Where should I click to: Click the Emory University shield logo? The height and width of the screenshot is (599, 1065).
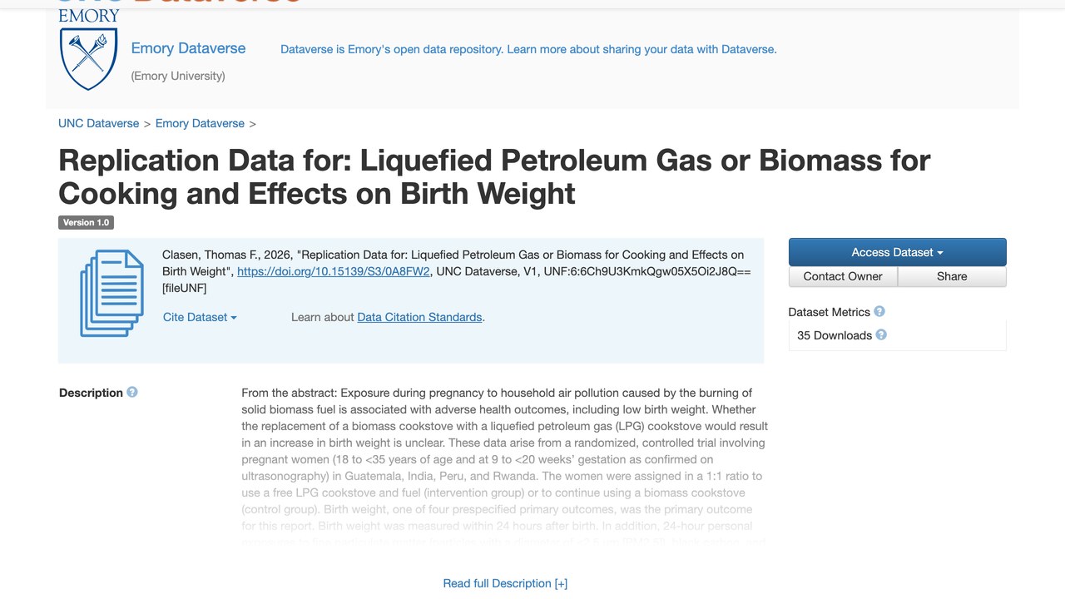(x=89, y=50)
